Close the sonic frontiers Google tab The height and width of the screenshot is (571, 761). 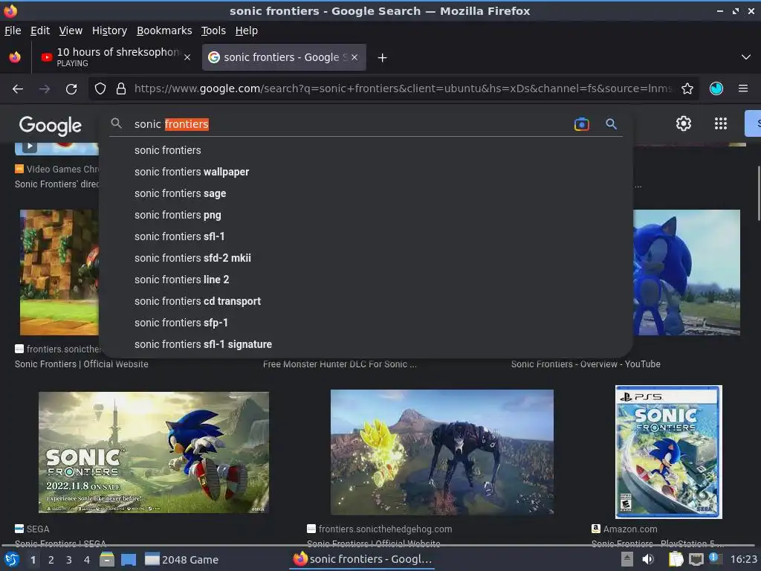[x=354, y=57]
